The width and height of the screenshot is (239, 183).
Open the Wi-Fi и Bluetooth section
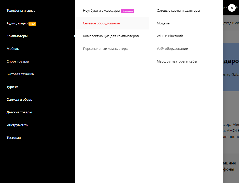[170, 36]
